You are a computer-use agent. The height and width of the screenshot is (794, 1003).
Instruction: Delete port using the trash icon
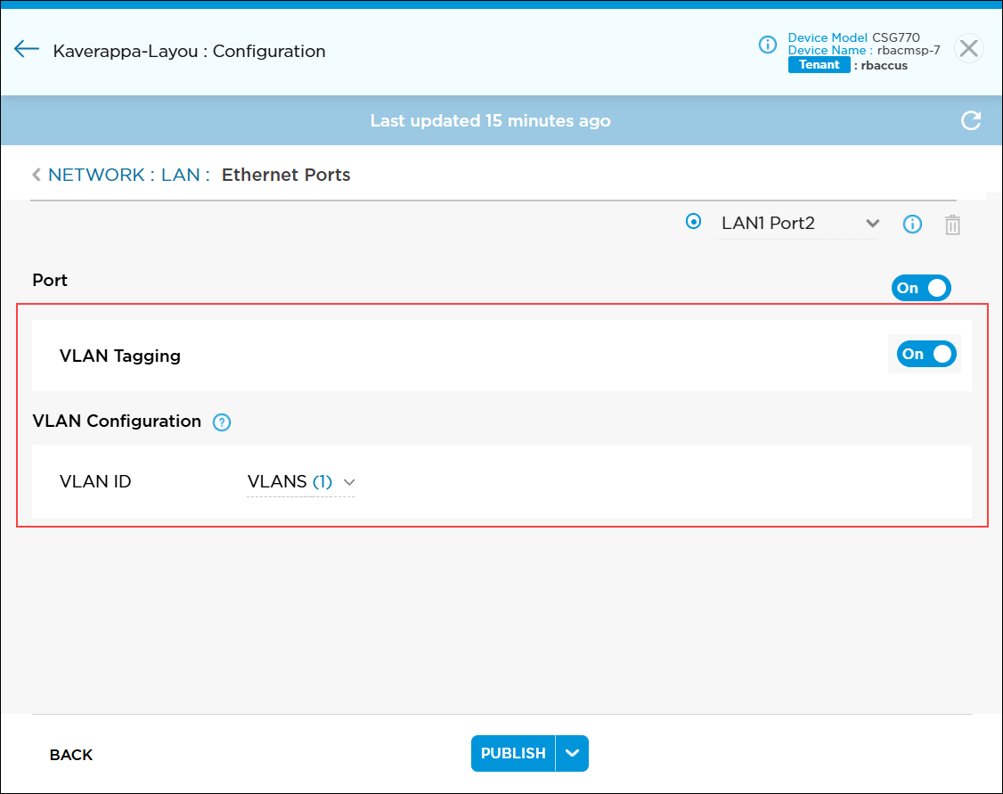coord(952,225)
